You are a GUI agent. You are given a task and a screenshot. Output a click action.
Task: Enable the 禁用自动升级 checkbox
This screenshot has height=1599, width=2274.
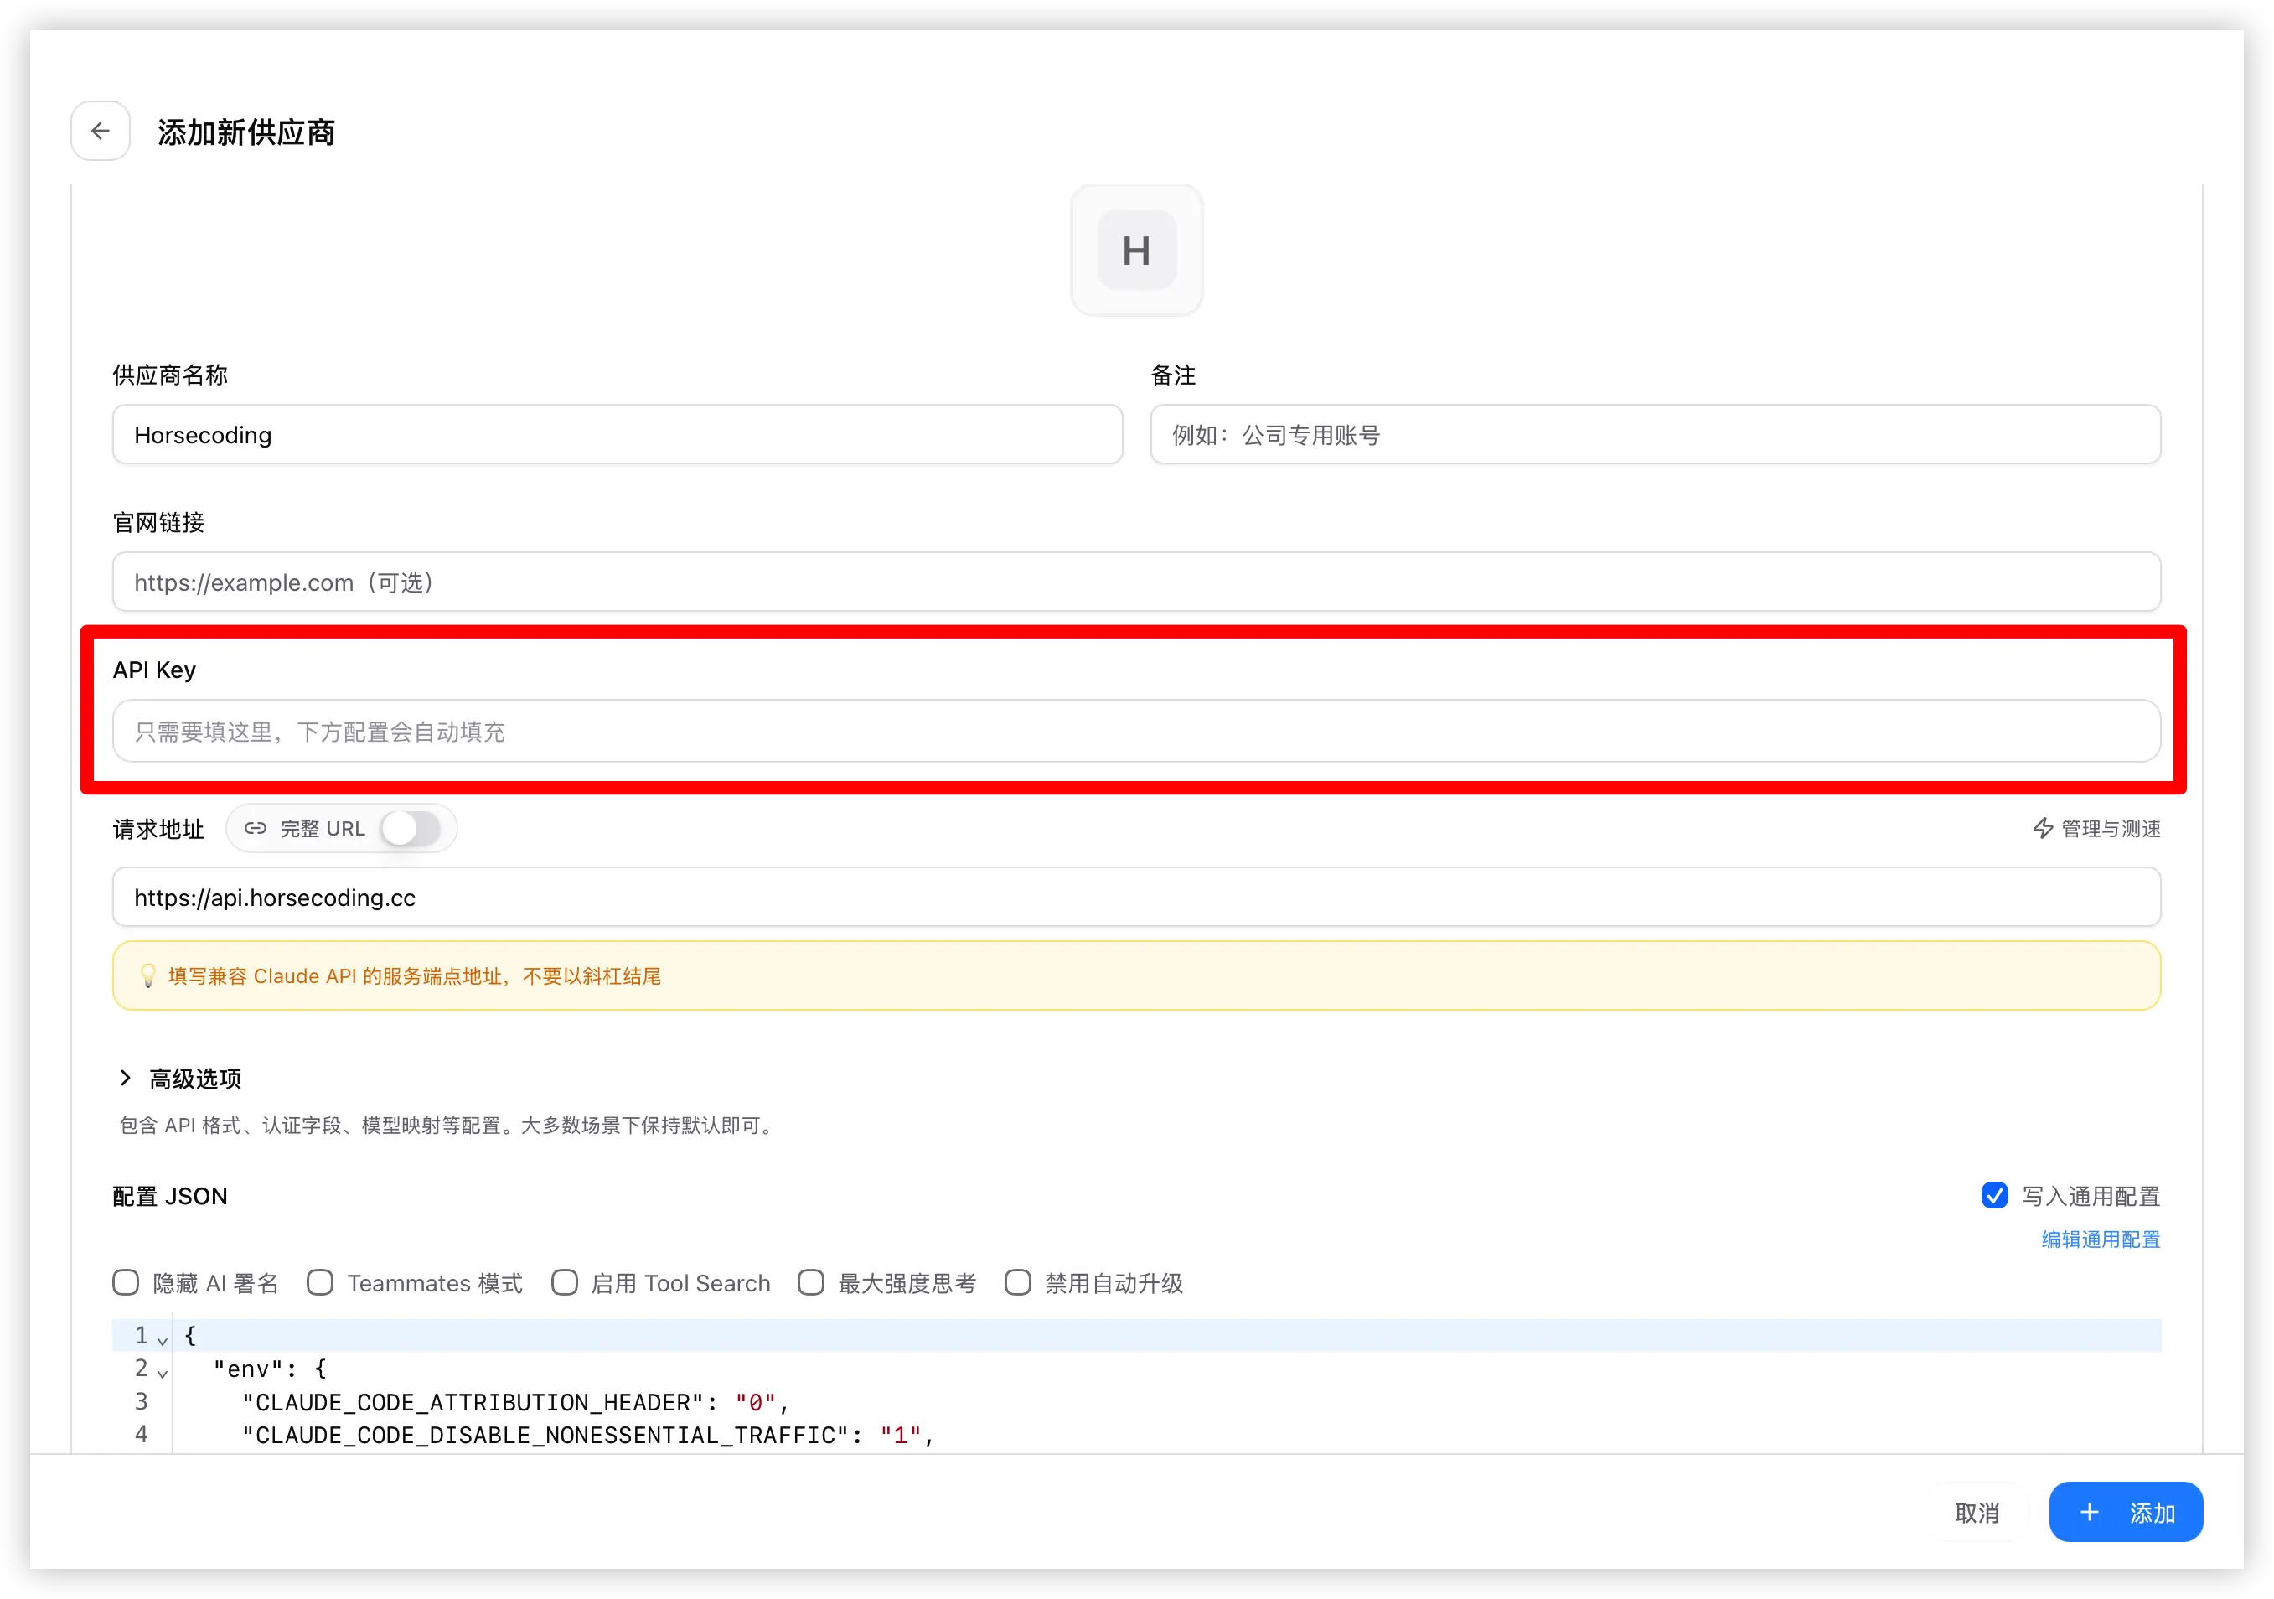pyautogui.click(x=1017, y=1283)
